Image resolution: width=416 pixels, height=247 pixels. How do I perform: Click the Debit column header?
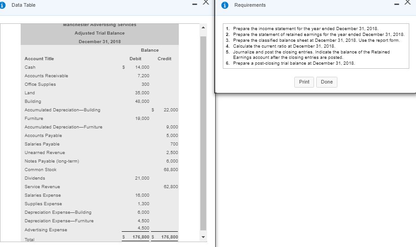[x=135, y=59]
